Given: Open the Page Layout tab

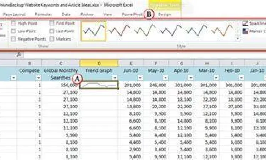Looking at the screenshot, I should [14, 15].
